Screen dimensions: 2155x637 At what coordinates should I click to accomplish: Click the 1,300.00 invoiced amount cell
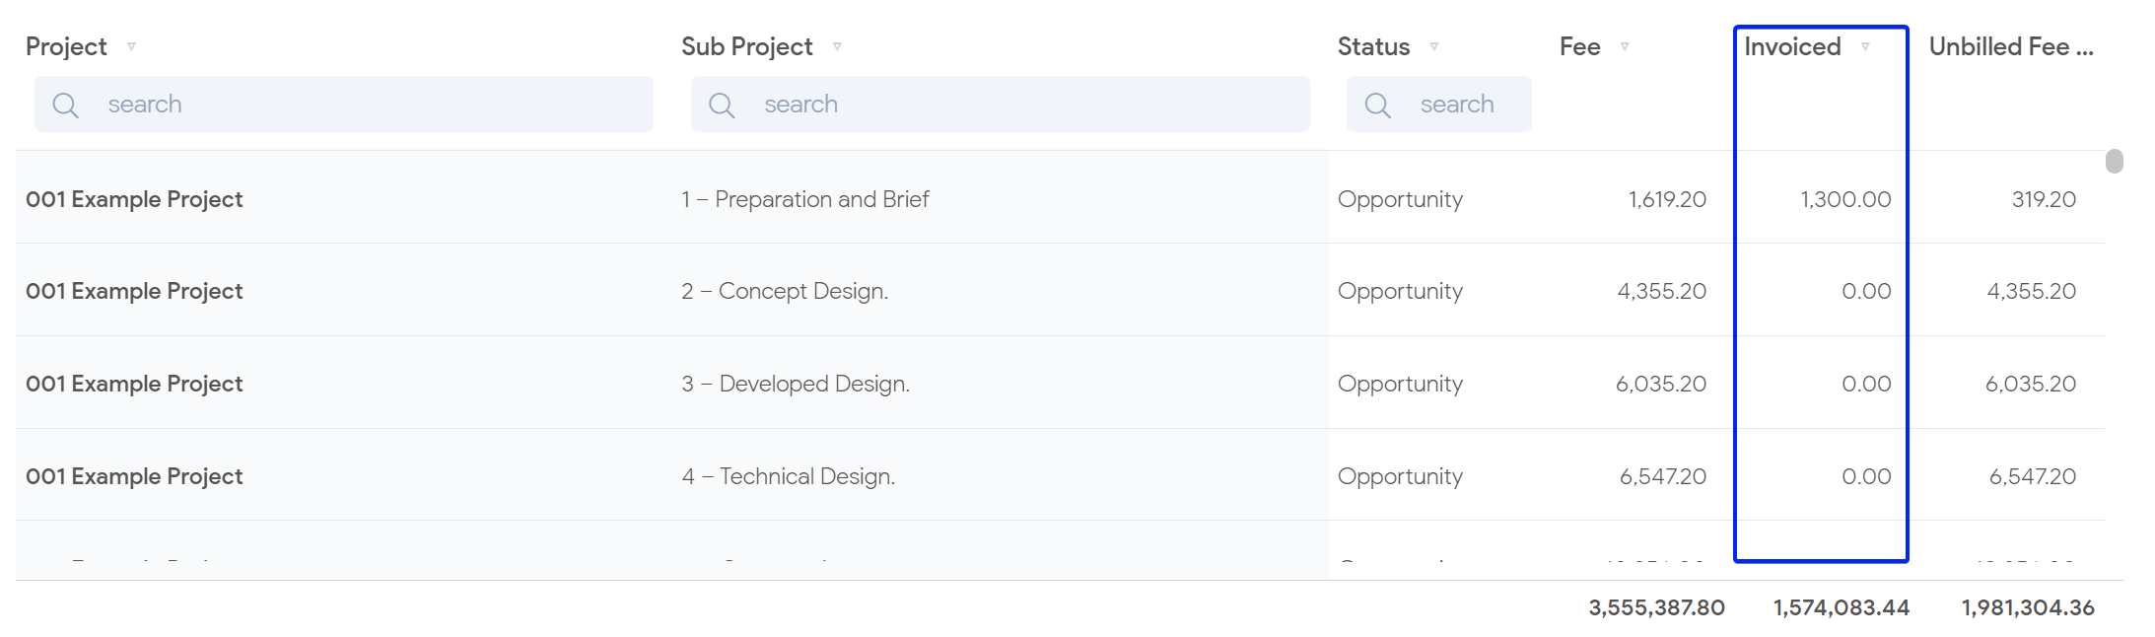pyautogui.click(x=1845, y=199)
